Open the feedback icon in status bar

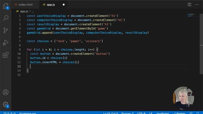[191, 113]
